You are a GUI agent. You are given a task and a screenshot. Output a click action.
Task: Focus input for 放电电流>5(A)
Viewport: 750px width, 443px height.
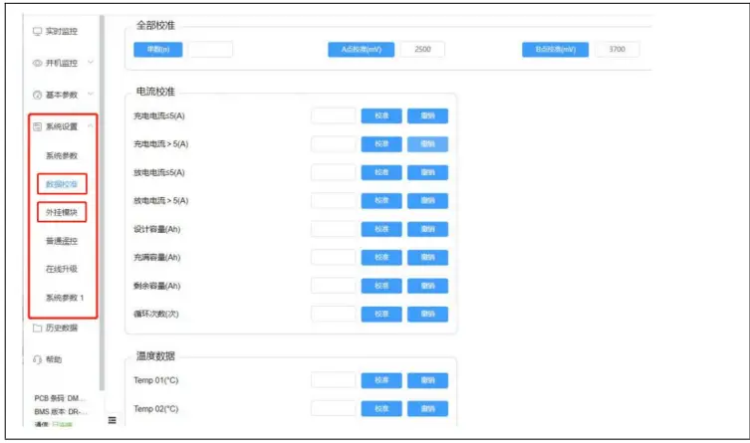(334, 200)
